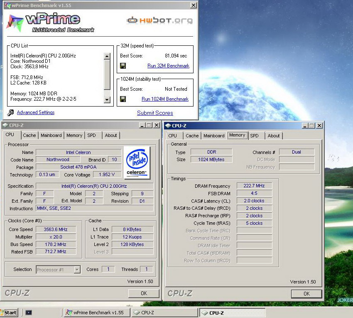
Task: Click Code Name value Northwood
Action: [58, 159]
